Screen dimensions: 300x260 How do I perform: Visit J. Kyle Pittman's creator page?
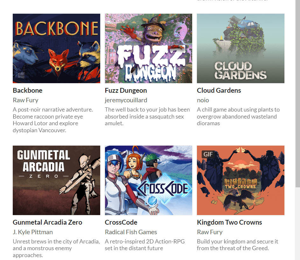click(x=33, y=232)
